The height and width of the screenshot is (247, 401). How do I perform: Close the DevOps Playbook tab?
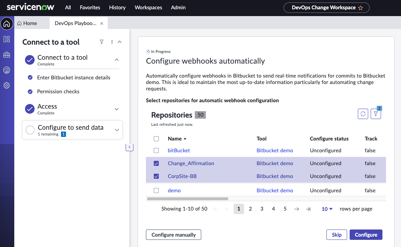click(102, 23)
